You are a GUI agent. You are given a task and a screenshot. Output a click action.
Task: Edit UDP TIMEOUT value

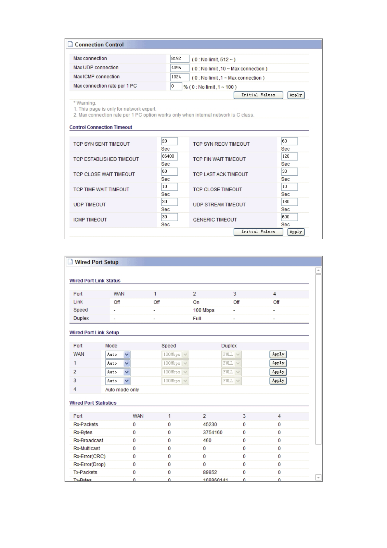point(169,202)
